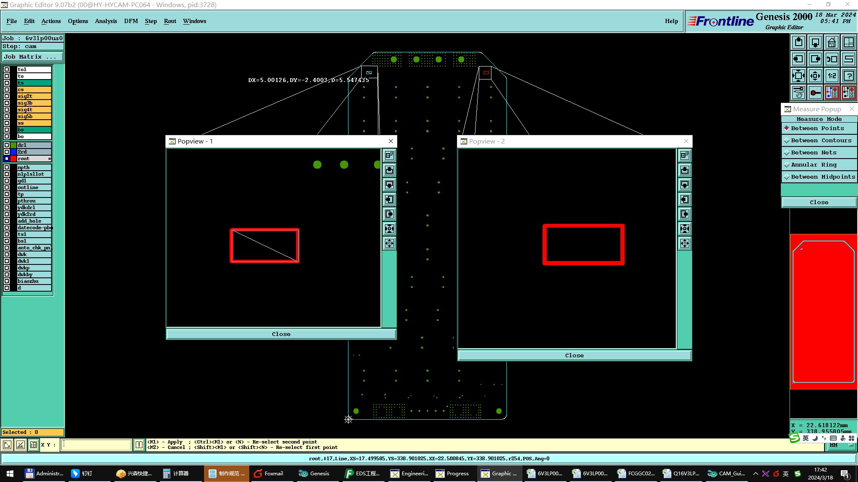Click the Home view icon
Screen dimensions: 858x482
[x=832, y=42]
